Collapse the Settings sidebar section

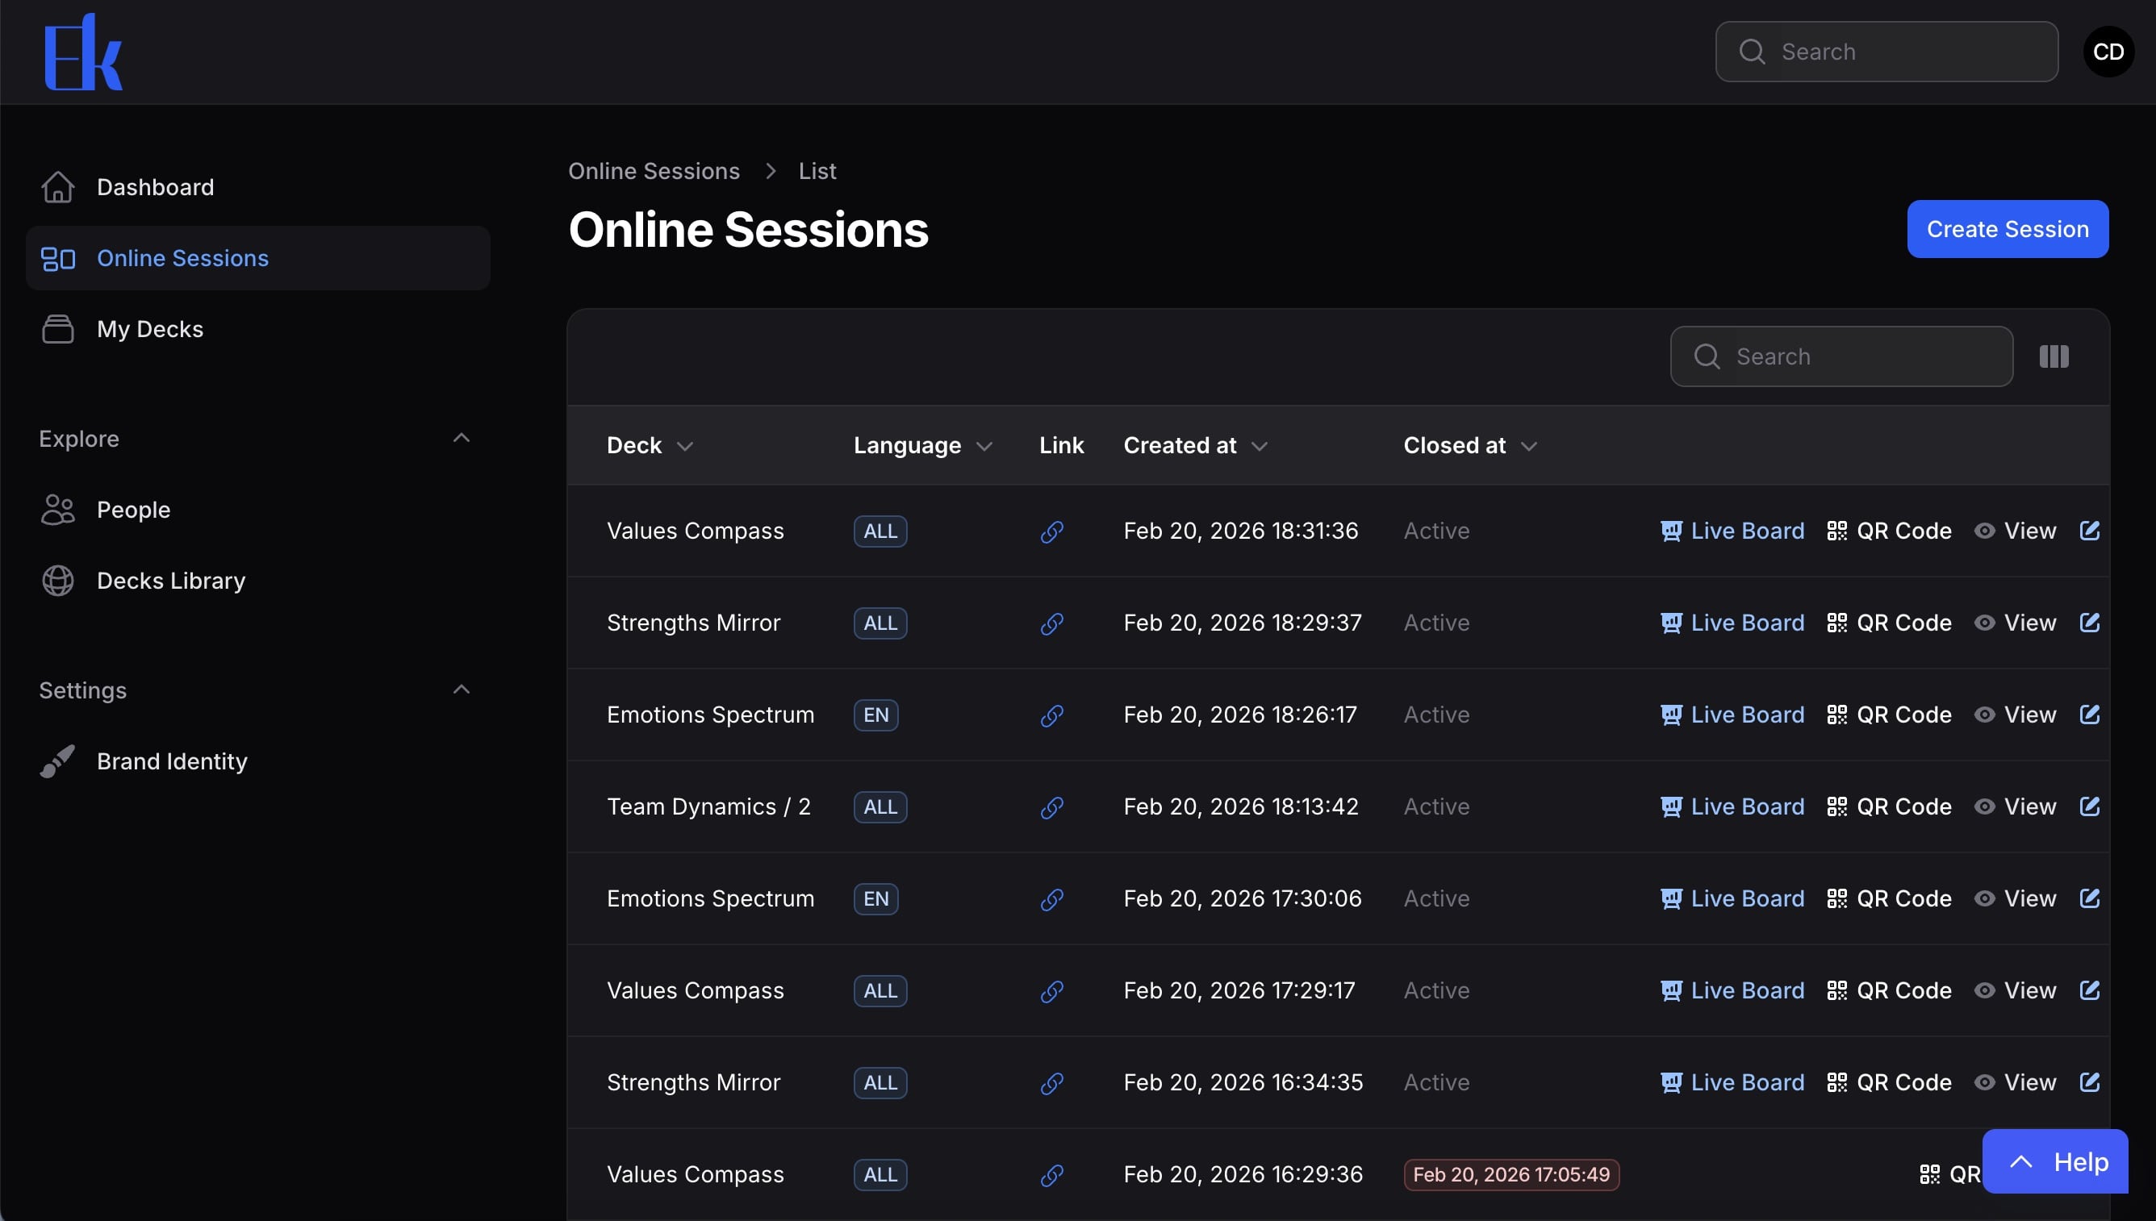click(461, 690)
